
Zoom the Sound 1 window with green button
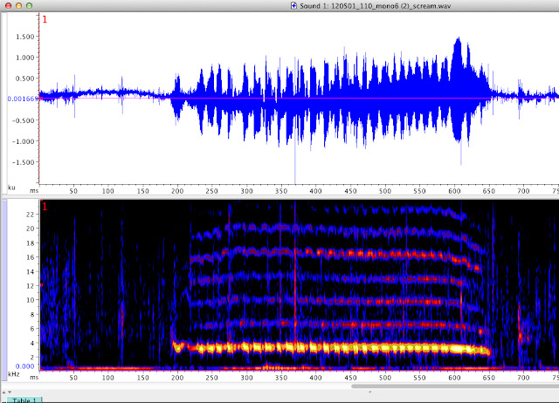point(29,6)
